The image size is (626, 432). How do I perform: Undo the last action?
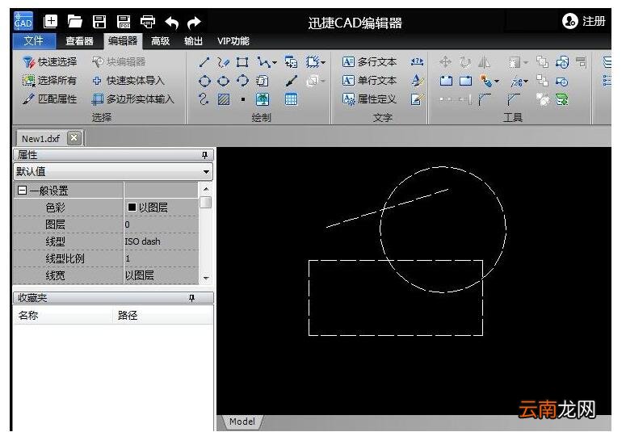pyautogui.click(x=172, y=23)
